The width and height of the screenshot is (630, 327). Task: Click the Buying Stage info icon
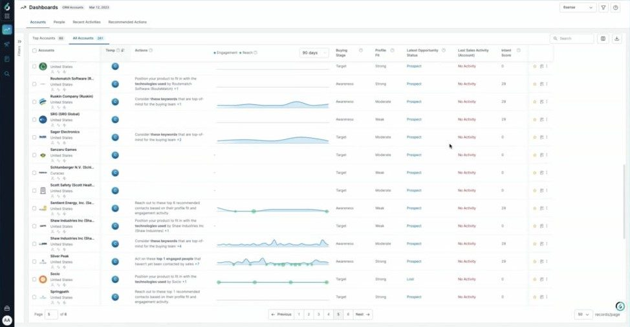(360, 51)
